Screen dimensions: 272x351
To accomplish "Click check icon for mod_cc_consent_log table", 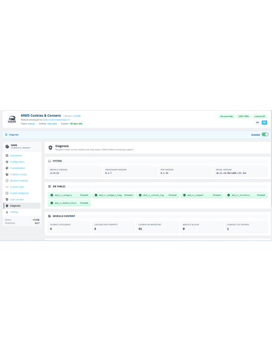I will tap(140, 195).
